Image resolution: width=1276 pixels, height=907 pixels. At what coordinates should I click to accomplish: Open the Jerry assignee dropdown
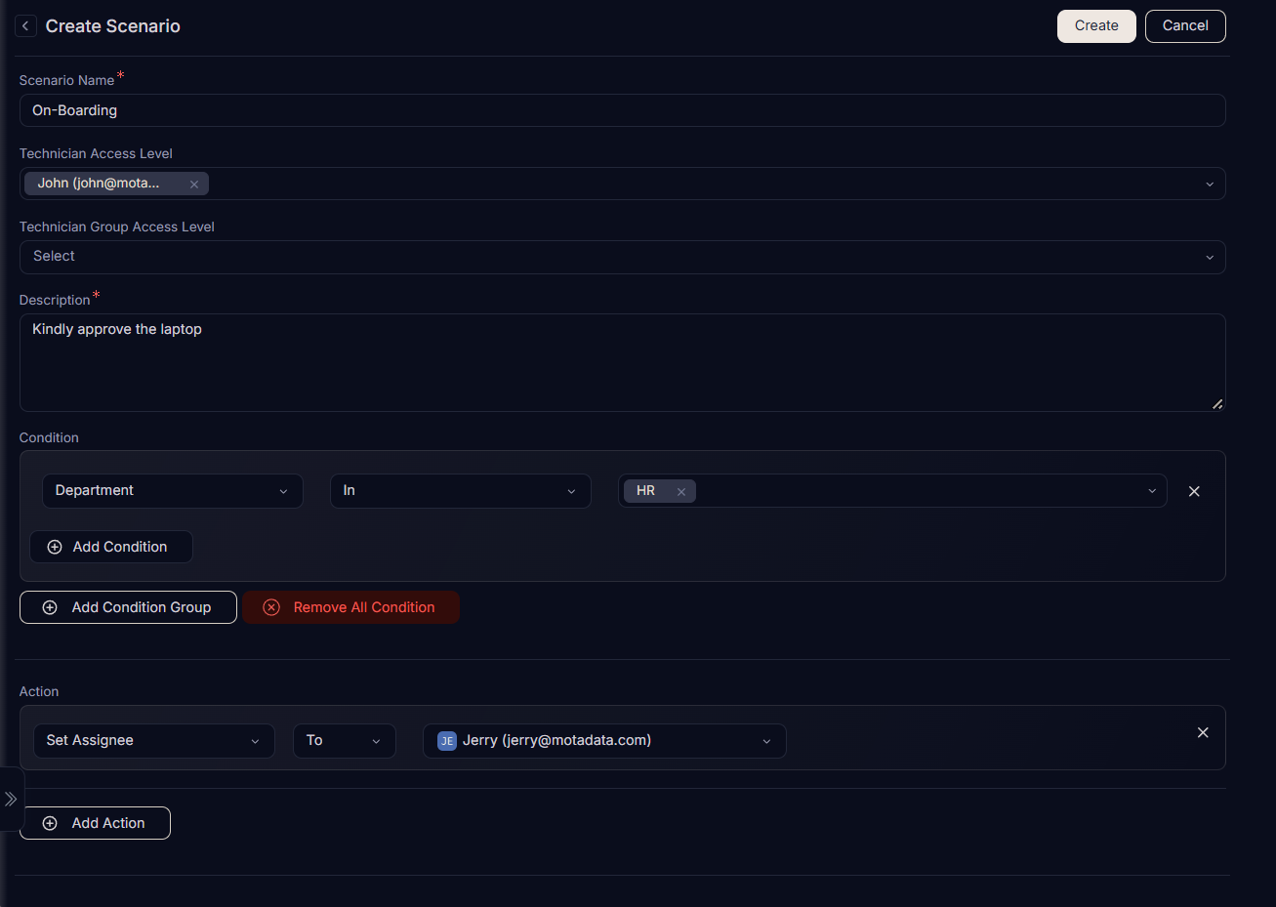[x=604, y=741]
